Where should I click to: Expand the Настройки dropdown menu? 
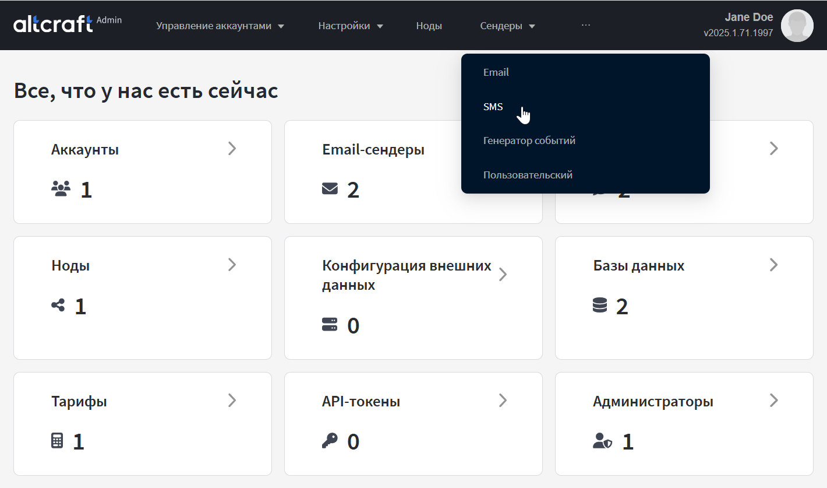point(350,26)
